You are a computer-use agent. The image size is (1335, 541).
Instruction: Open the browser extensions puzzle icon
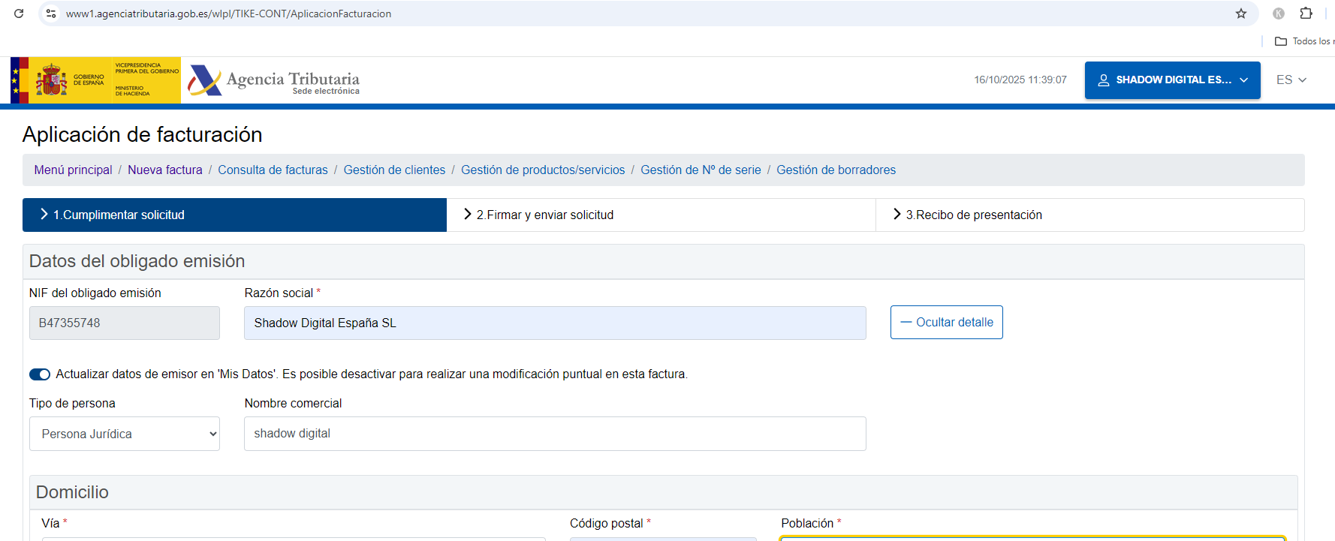click(1306, 14)
